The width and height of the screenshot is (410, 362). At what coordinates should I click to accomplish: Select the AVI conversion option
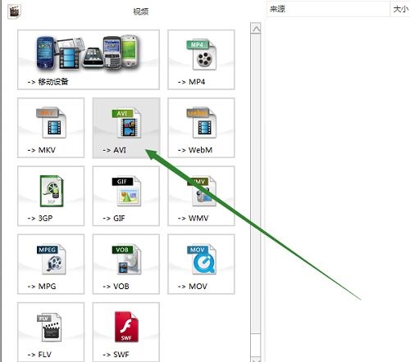pos(126,128)
